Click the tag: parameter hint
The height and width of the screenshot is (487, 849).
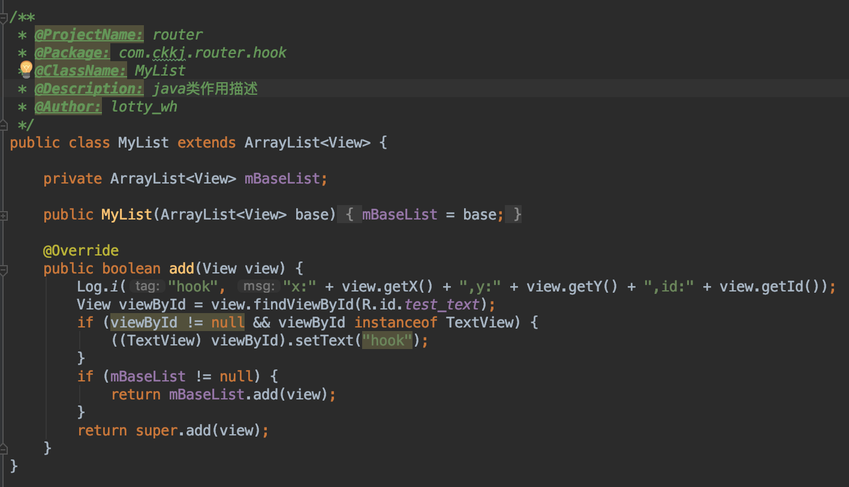tap(147, 287)
